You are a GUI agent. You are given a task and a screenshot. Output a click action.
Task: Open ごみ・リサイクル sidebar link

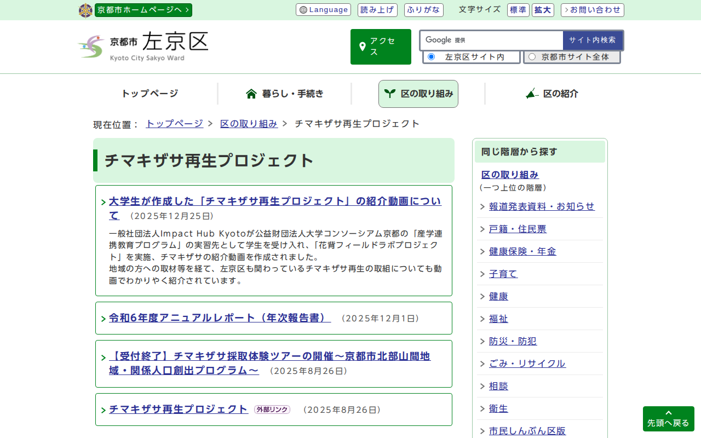(x=527, y=364)
